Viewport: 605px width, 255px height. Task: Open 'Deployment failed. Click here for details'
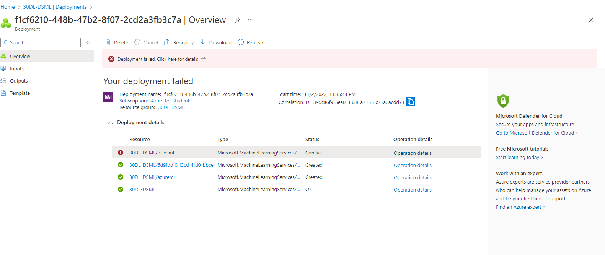(x=158, y=59)
